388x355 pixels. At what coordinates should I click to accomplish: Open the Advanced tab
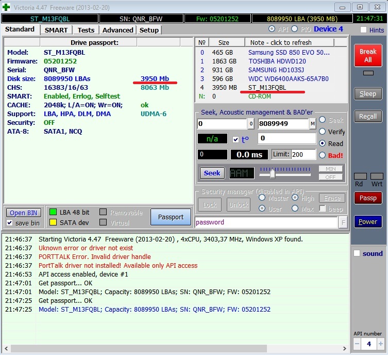coord(118,30)
